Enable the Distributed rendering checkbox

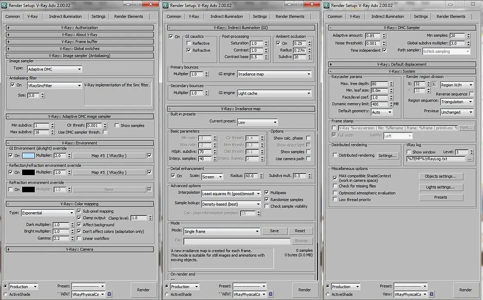[335, 156]
